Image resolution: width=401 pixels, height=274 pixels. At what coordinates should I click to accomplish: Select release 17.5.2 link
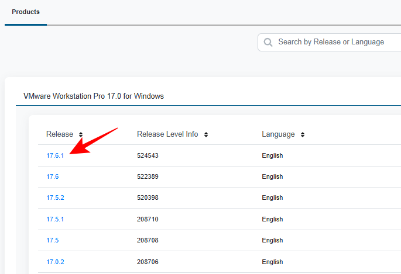(55, 197)
